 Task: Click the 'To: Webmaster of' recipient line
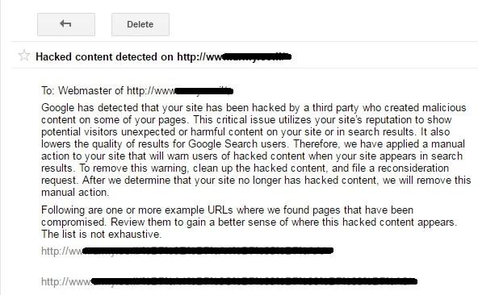(137, 91)
